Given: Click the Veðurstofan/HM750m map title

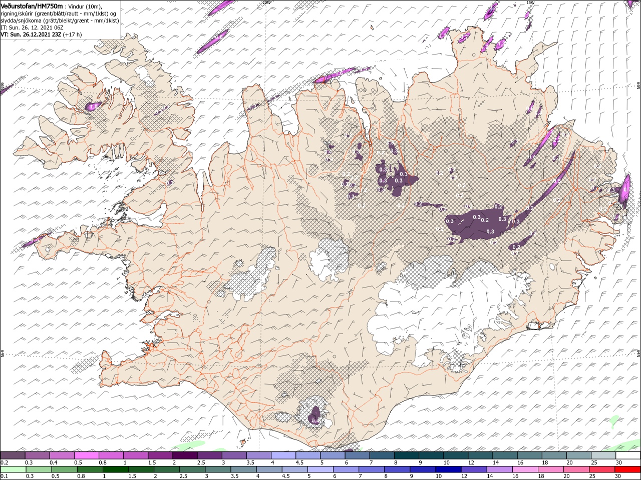Looking at the screenshot, I should click(31, 6).
